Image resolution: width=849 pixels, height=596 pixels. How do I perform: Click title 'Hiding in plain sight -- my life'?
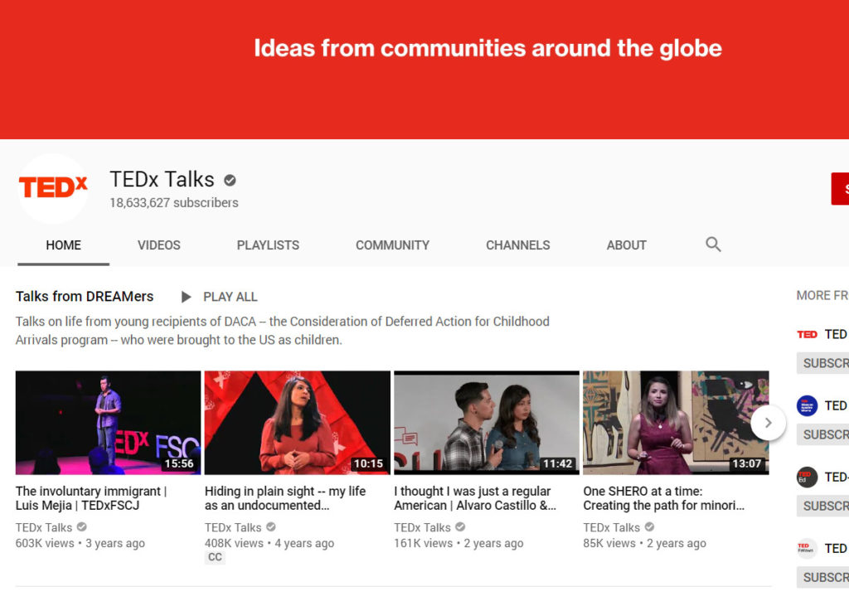point(285,498)
